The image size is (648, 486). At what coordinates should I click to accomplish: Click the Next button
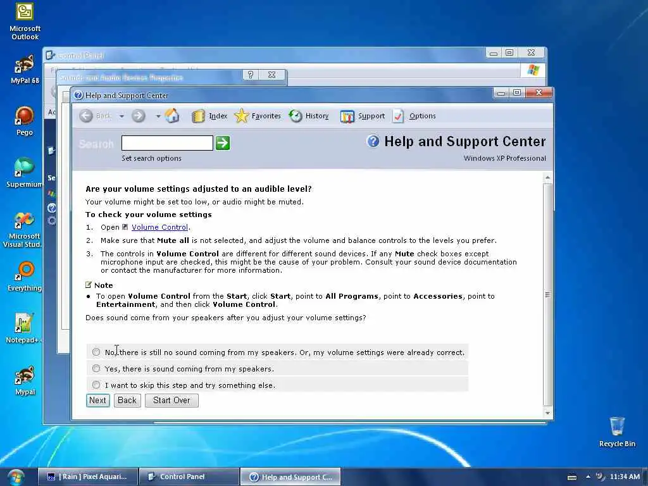[98, 401]
